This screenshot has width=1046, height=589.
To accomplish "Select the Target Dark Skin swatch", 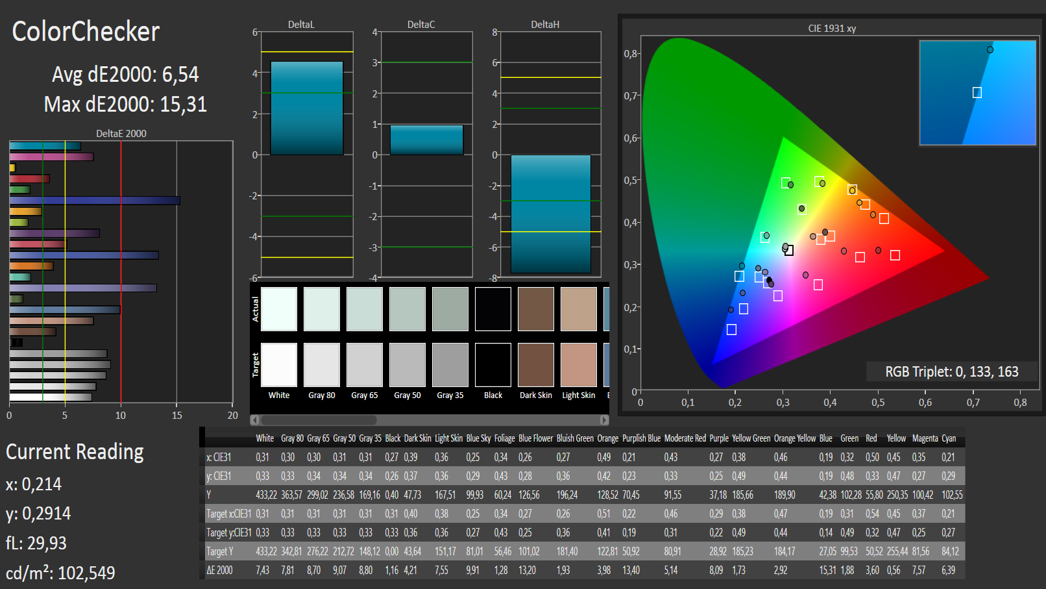I will (536, 365).
